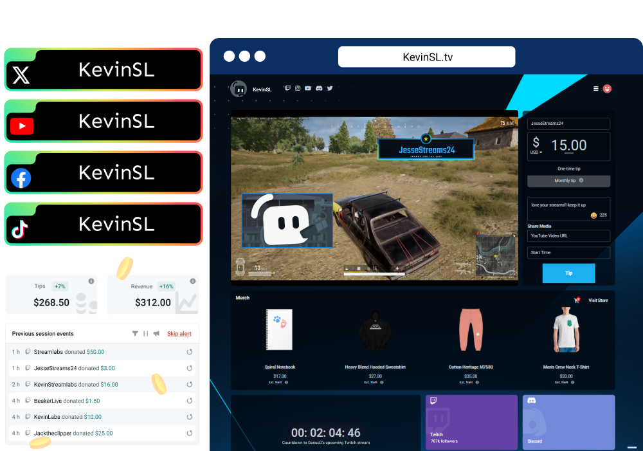
Task: Pause the events queue with pause icon
Action: [145, 334]
